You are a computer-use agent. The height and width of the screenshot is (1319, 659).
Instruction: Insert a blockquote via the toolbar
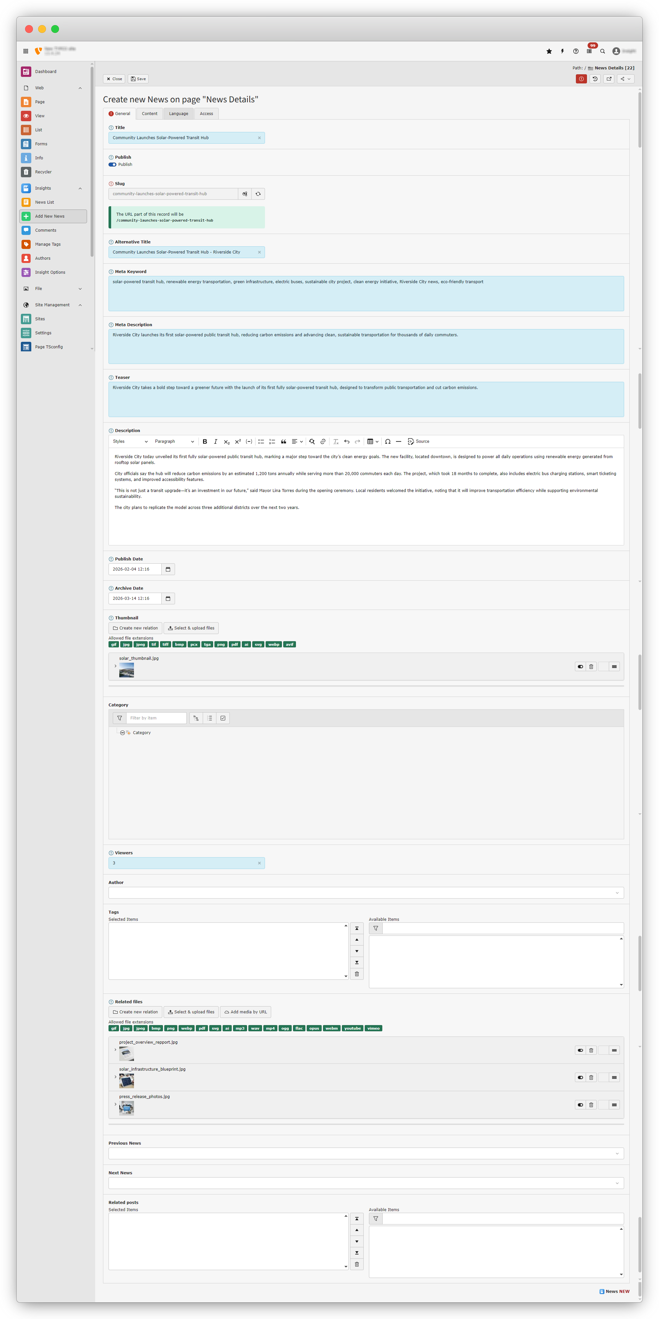(283, 442)
